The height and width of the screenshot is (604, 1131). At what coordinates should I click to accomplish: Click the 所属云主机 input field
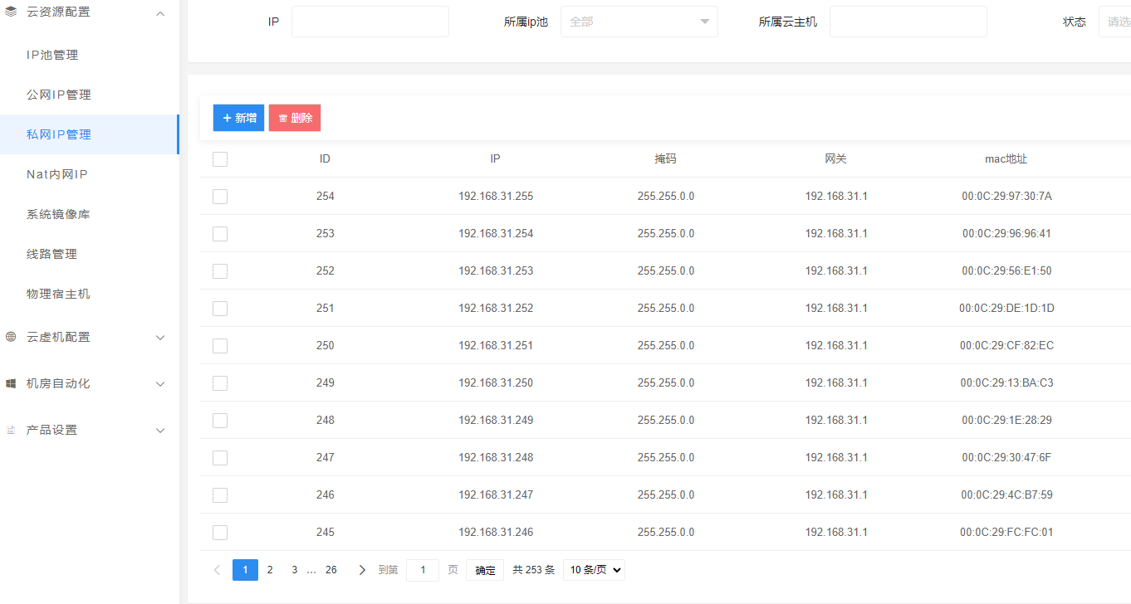tap(908, 22)
